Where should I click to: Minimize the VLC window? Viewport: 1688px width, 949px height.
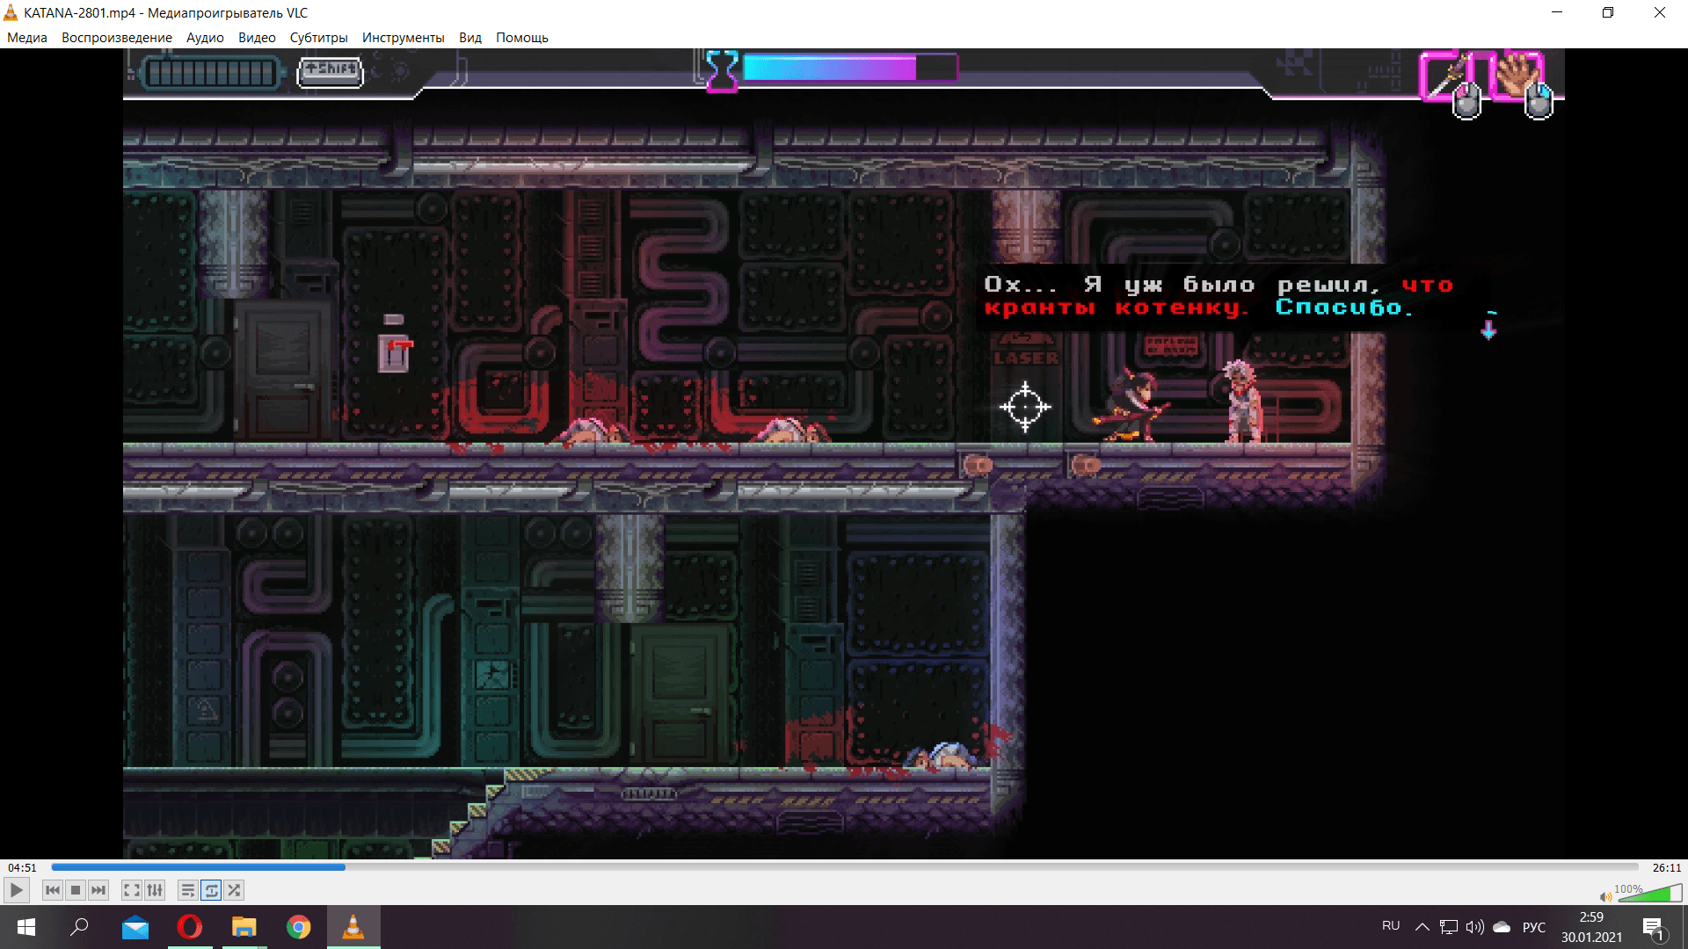pyautogui.click(x=1557, y=12)
